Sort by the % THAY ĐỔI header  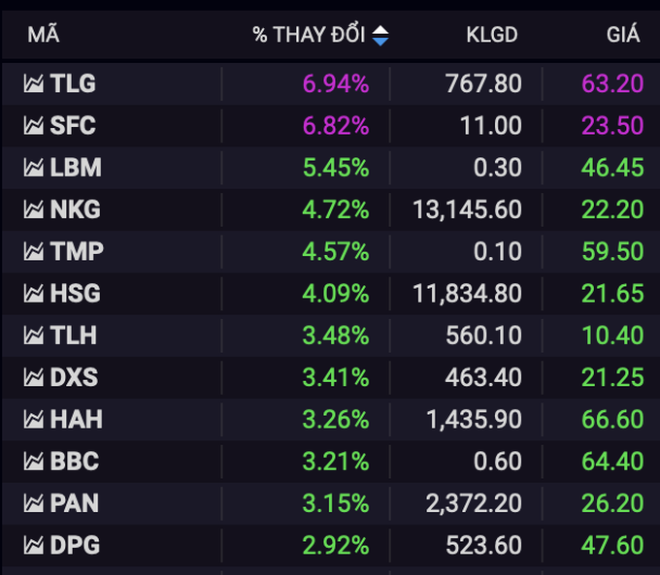[309, 35]
